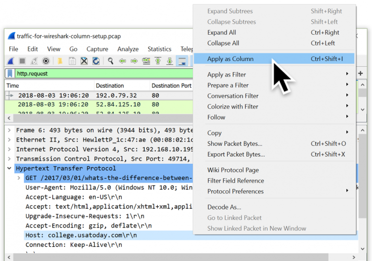The height and width of the screenshot is (261, 372).
Task: Expand the Ethernet II row
Action: (x=9, y=140)
